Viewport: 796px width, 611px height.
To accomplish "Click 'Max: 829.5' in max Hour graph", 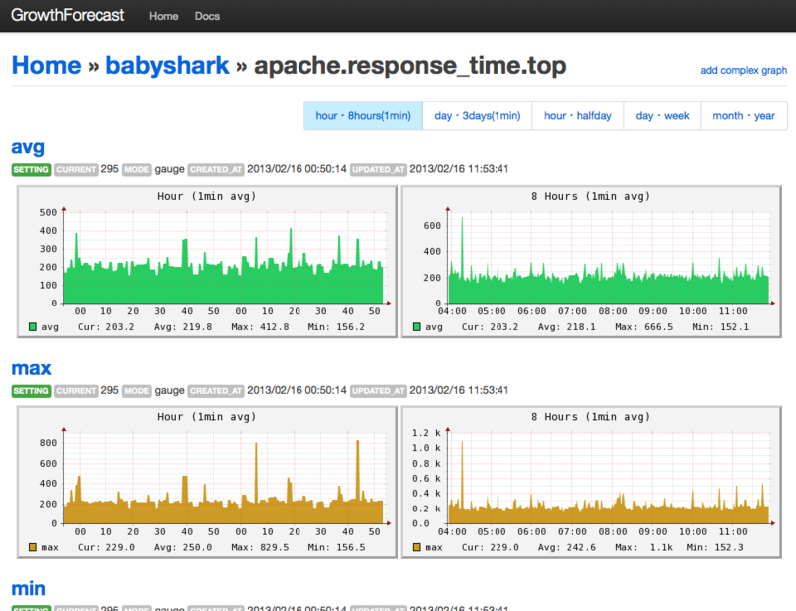I will tap(260, 547).
